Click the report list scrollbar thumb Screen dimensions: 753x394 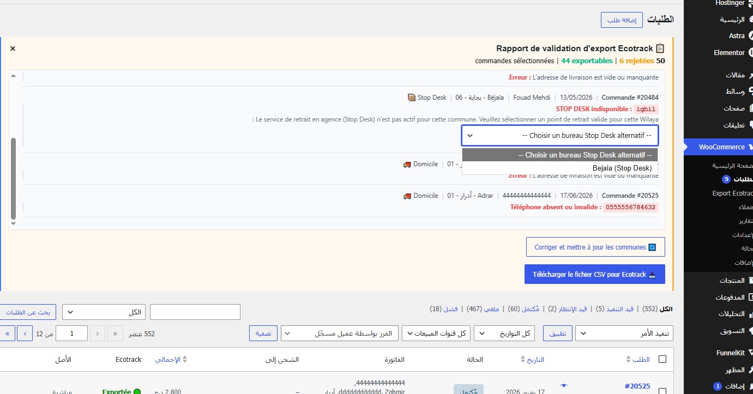pos(14,178)
